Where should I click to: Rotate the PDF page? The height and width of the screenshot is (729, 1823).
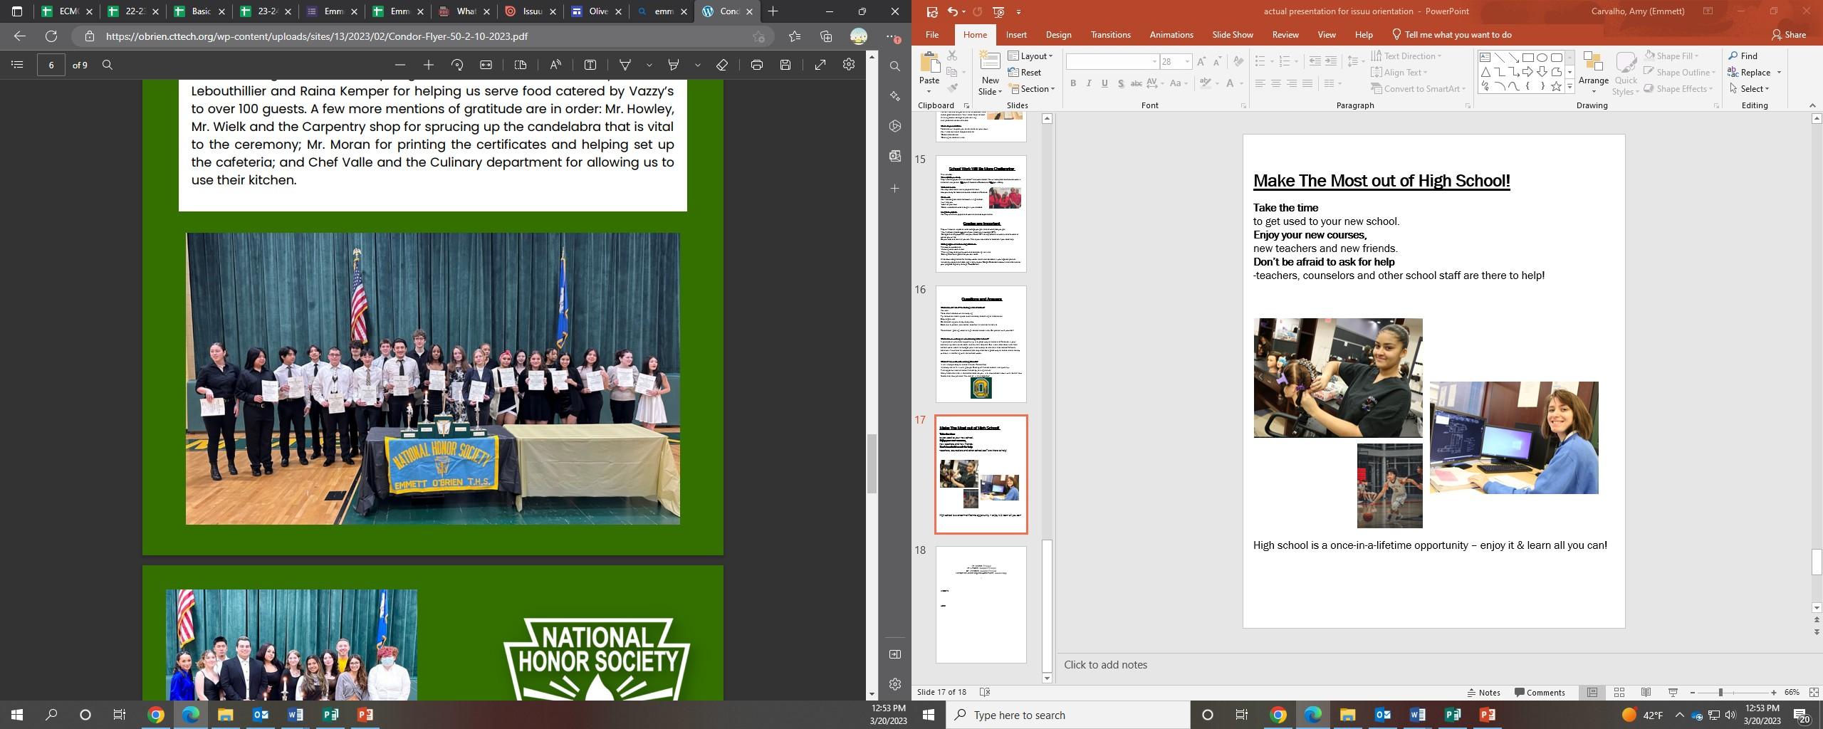click(457, 65)
